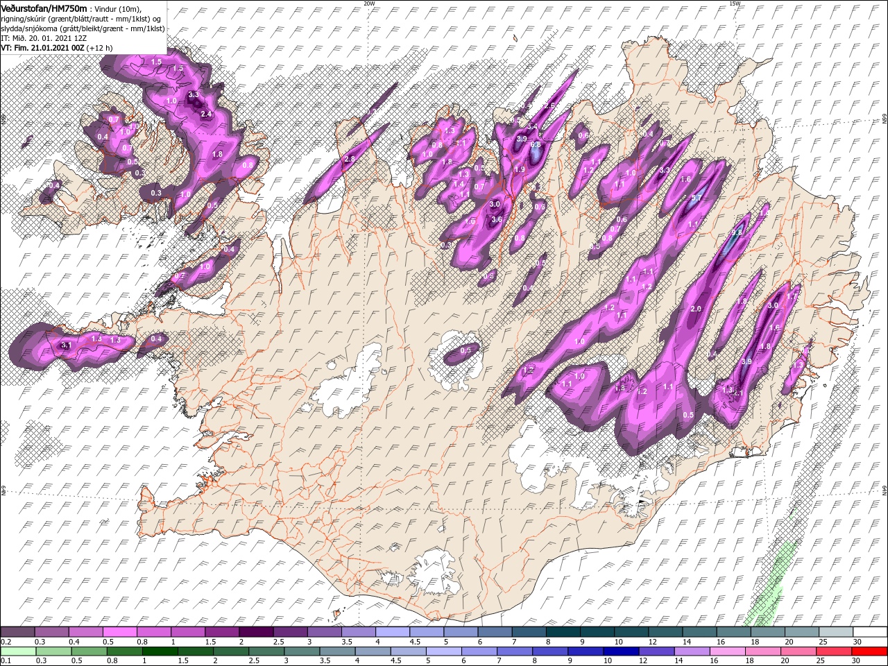
Task: Pick the bottom-row 0.5 green swatch
Action: click(x=89, y=651)
